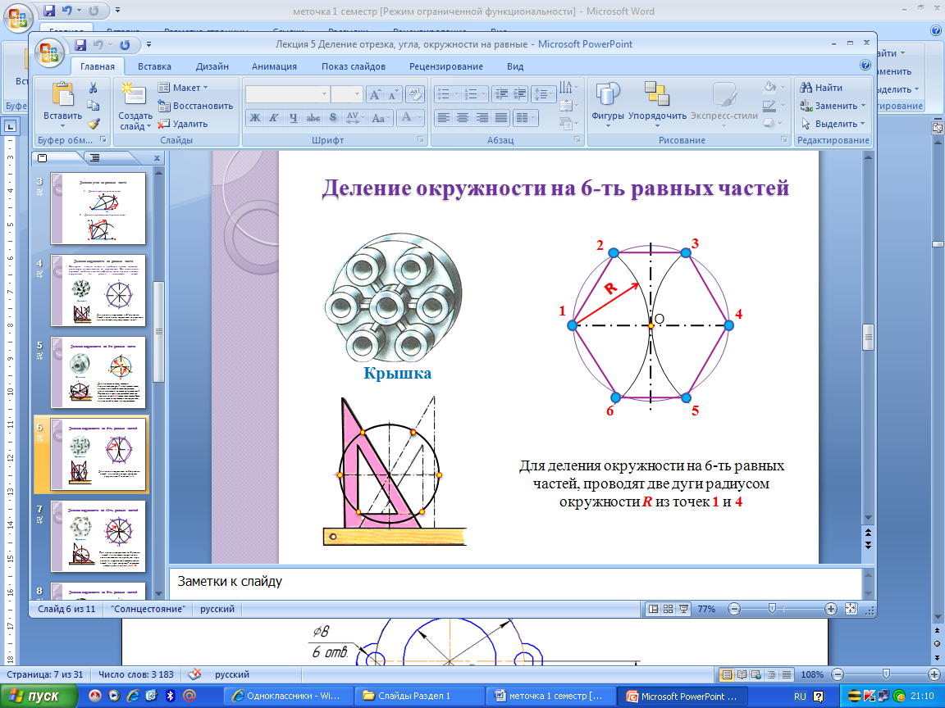Click Восстановить button in Slides group
The height and width of the screenshot is (708, 945).
pyautogui.click(x=195, y=106)
